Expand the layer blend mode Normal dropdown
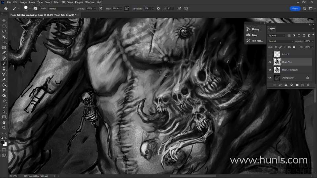The height and width of the screenshot is (178, 317). 281,41
